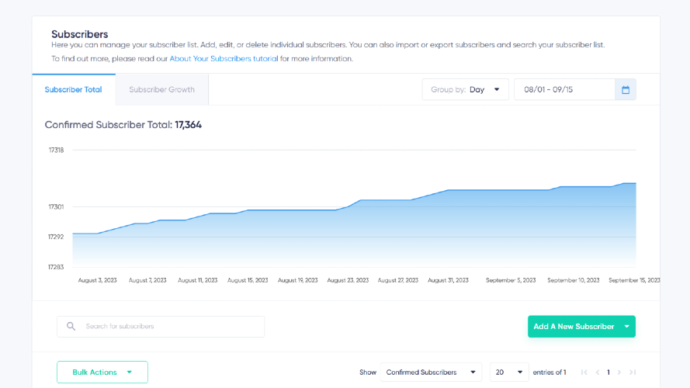Go to first page of entries

coord(584,372)
